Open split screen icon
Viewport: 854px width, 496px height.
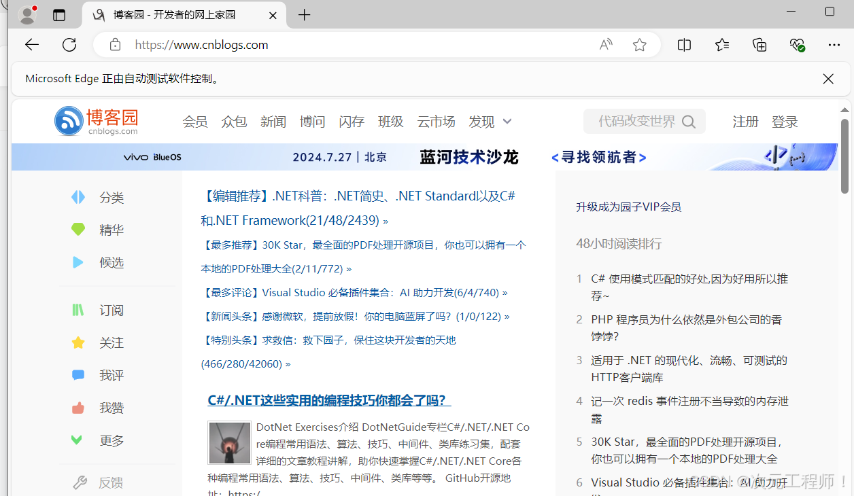(x=684, y=45)
